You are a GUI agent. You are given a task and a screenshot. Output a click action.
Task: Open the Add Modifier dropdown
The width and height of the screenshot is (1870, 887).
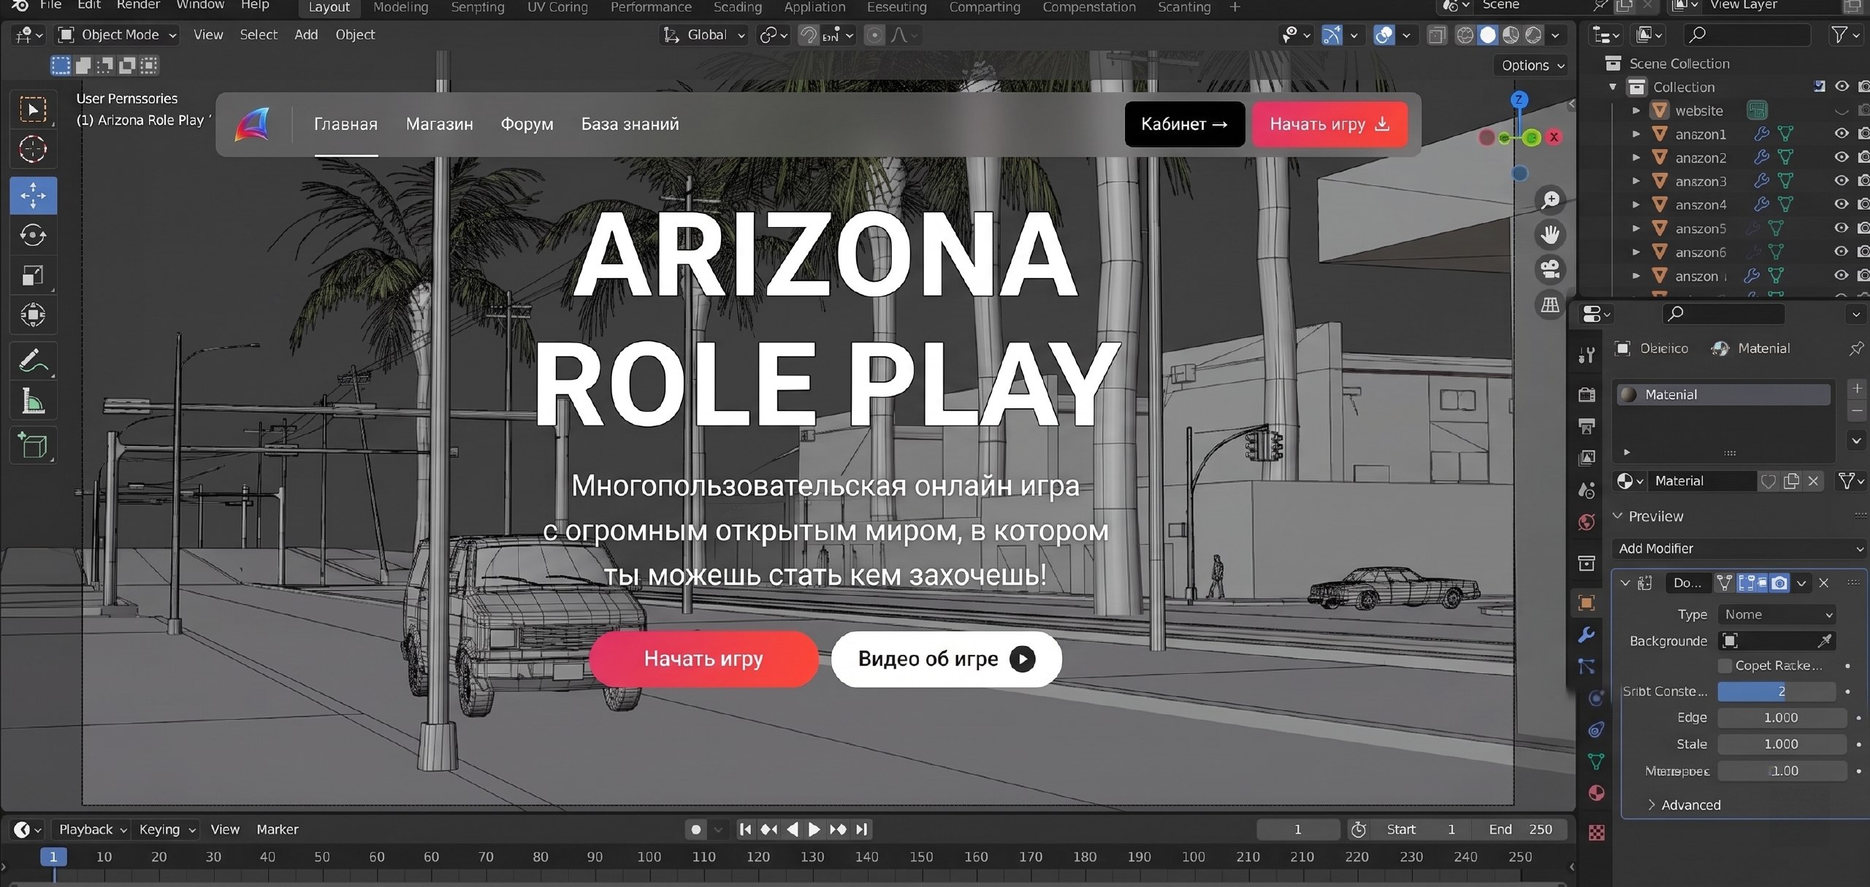pyautogui.click(x=1740, y=548)
